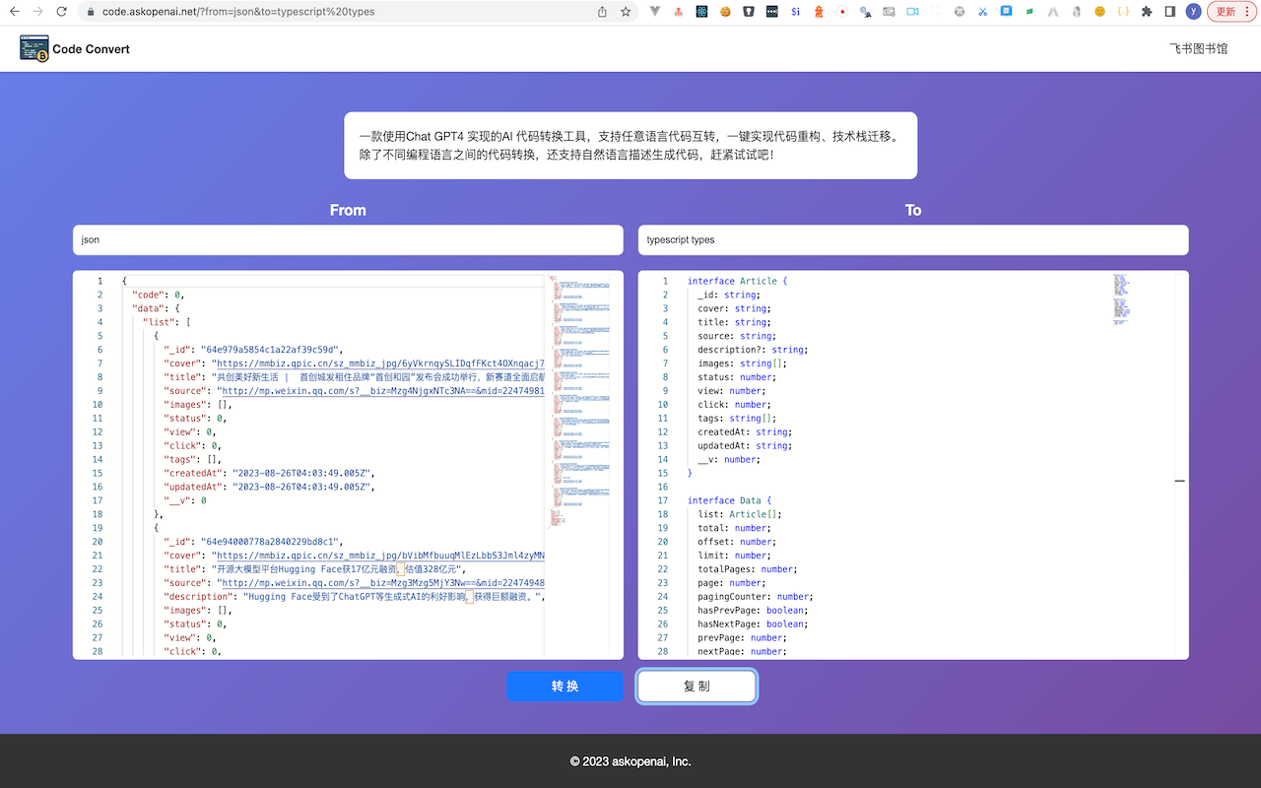The height and width of the screenshot is (788, 1261).
Task: Click the blue video camera extension icon
Action: [x=912, y=12]
